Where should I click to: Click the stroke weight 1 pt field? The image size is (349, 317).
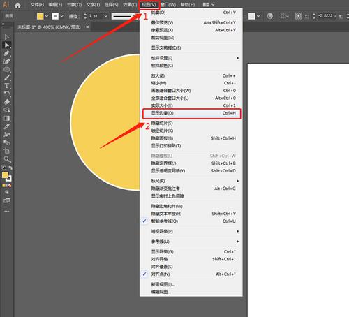click(x=96, y=16)
